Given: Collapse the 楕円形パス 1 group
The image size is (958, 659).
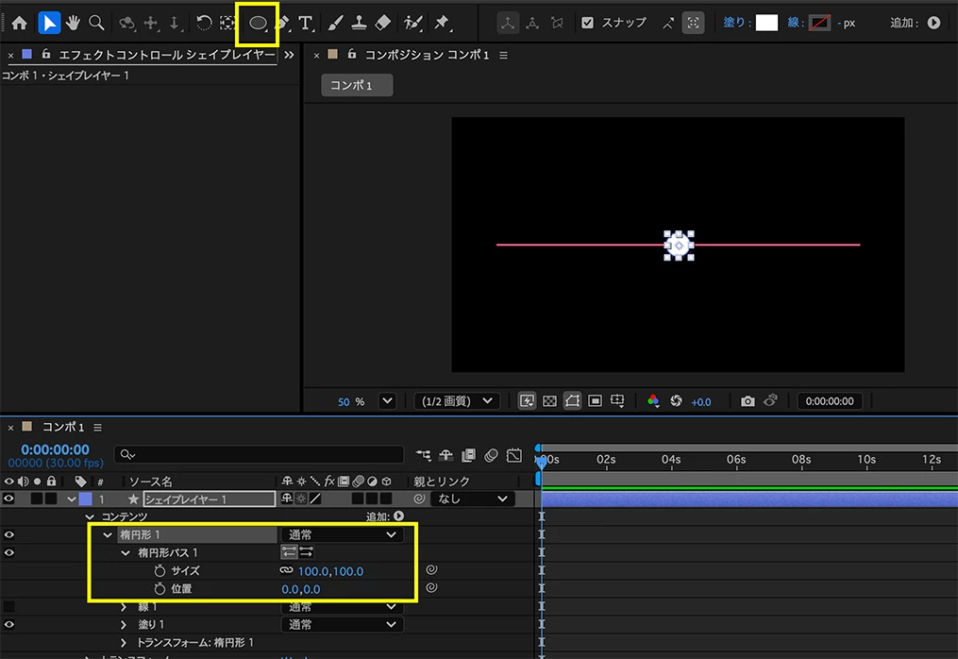Looking at the screenshot, I should point(126,552).
